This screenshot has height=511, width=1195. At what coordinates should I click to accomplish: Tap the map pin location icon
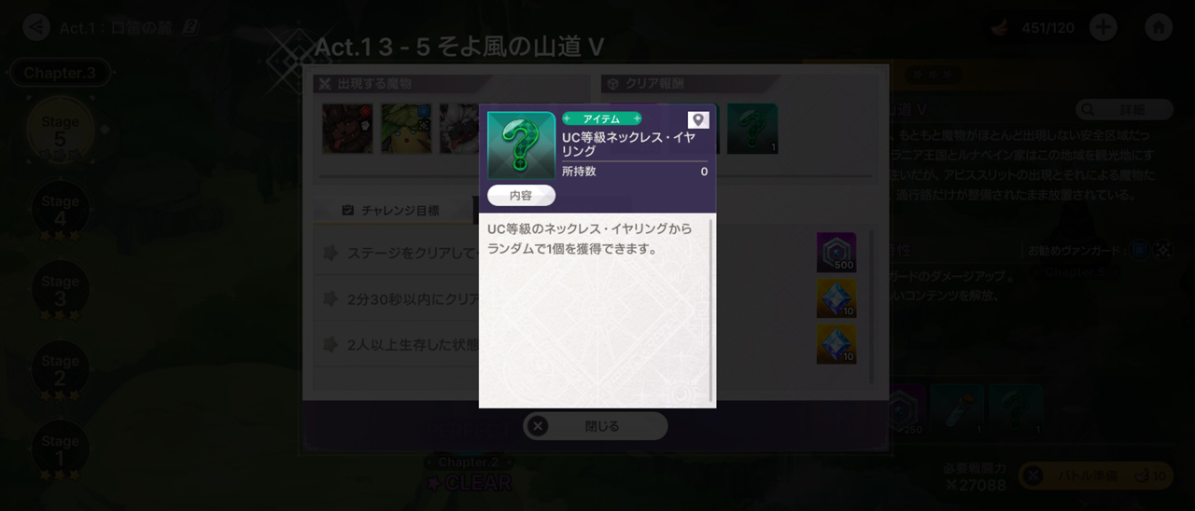(x=698, y=120)
